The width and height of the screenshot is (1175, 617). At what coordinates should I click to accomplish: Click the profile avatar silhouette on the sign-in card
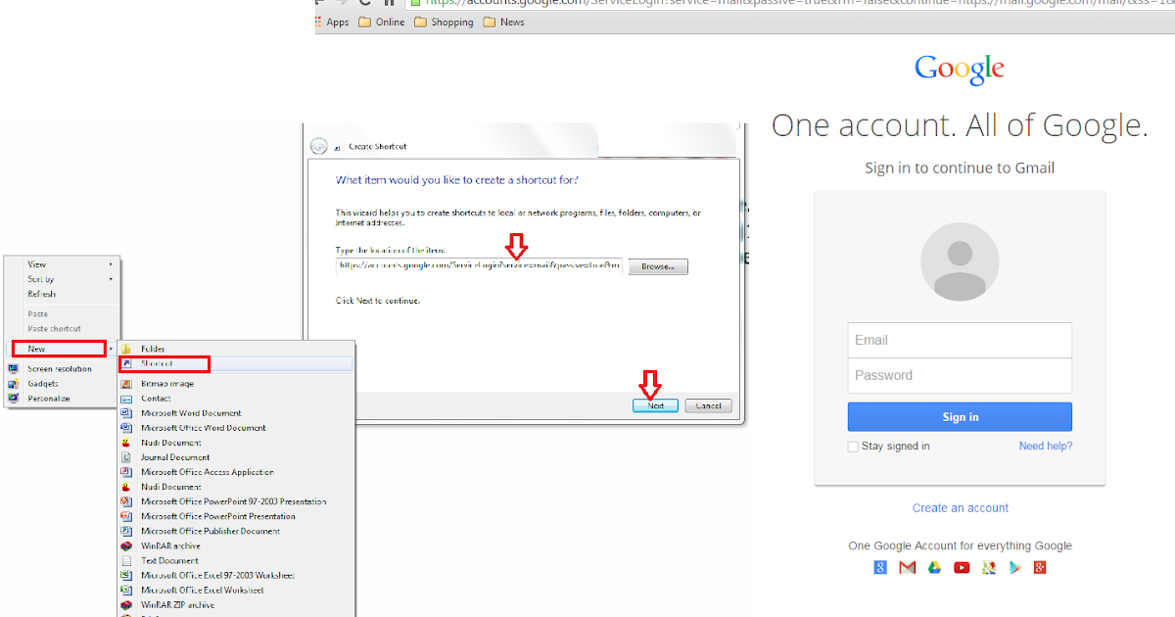tap(960, 261)
